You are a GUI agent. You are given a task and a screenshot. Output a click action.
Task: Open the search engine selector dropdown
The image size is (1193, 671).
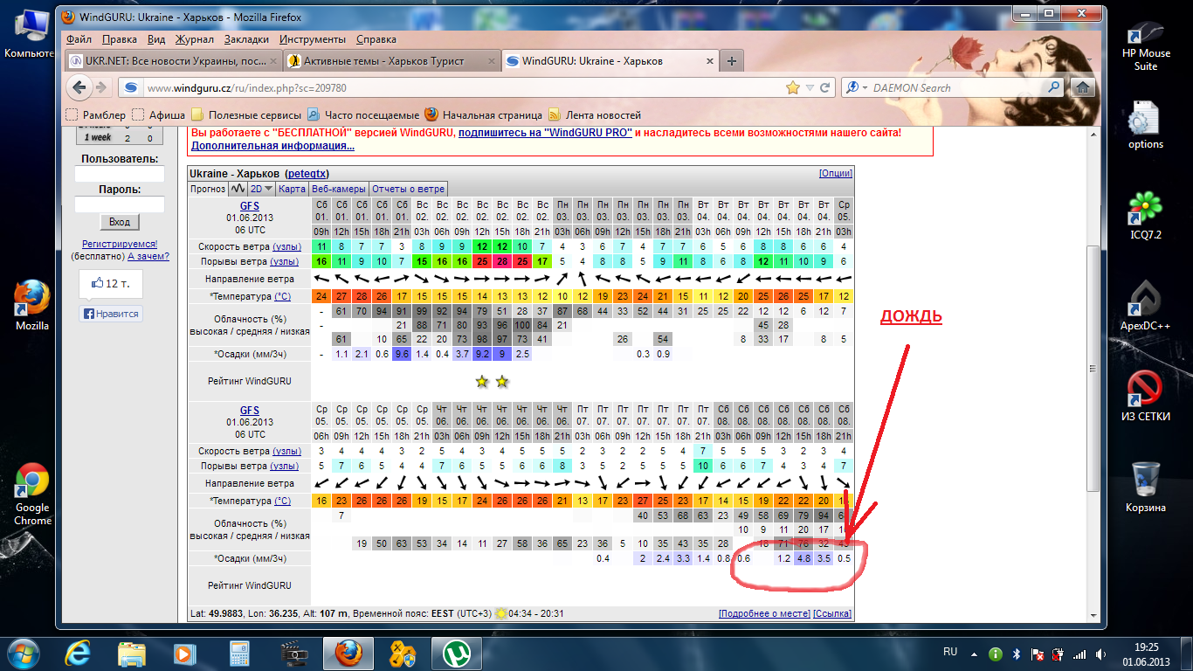tap(855, 87)
